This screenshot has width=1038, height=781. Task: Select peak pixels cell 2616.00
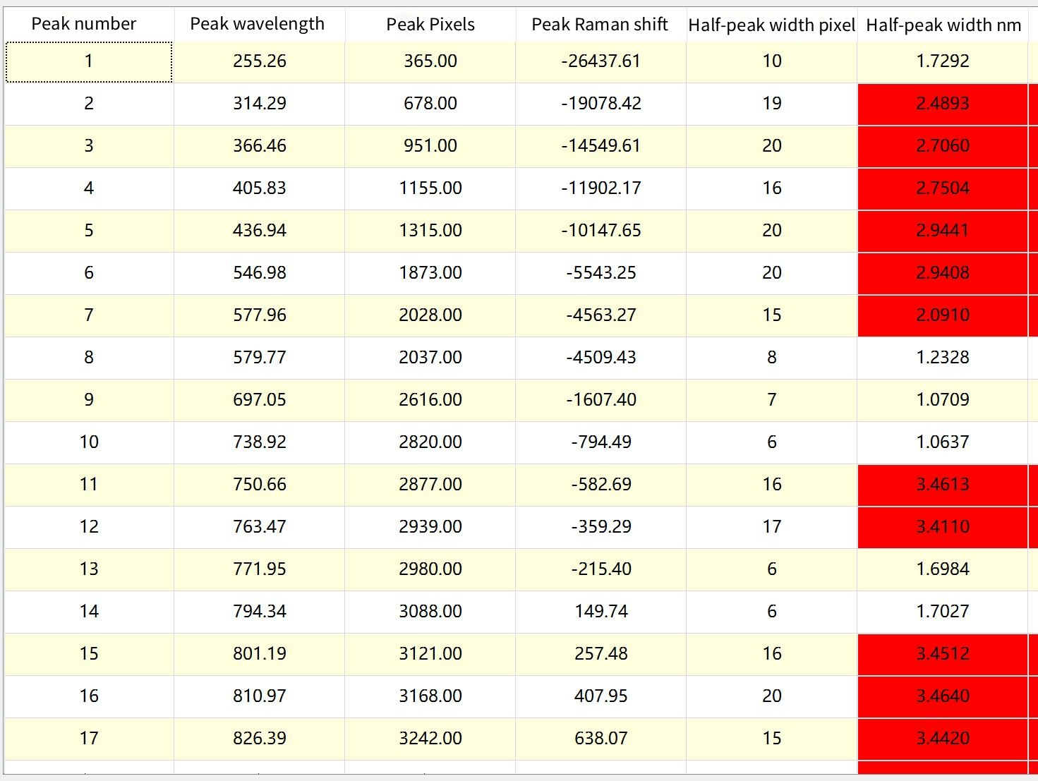tap(430, 400)
